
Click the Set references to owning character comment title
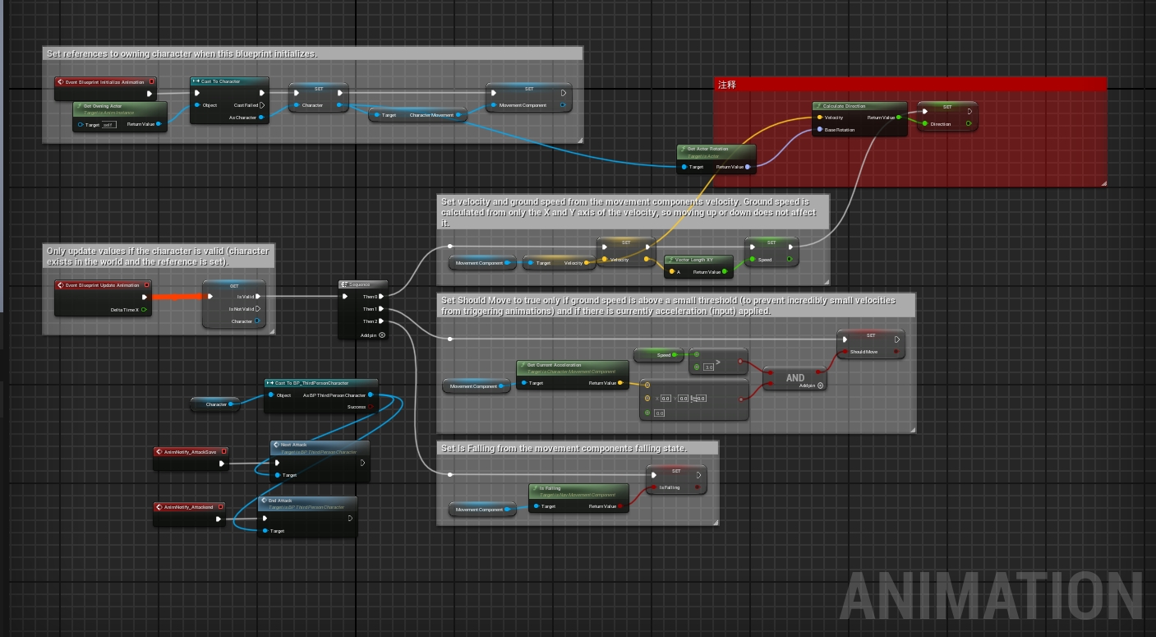313,53
